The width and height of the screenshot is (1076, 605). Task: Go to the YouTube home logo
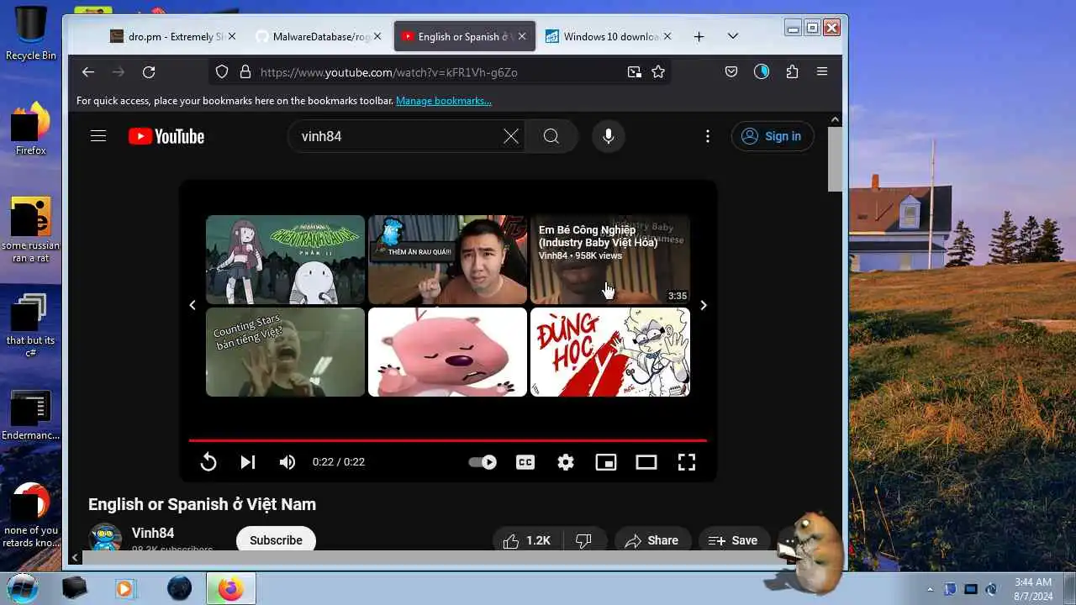(166, 136)
